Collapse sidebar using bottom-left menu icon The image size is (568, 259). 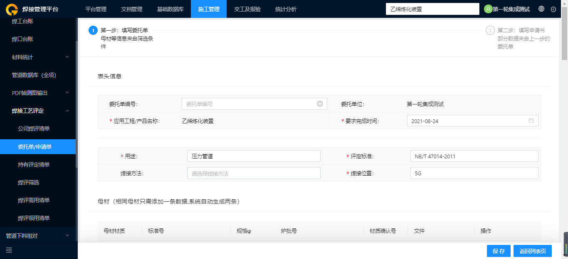point(9,250)
